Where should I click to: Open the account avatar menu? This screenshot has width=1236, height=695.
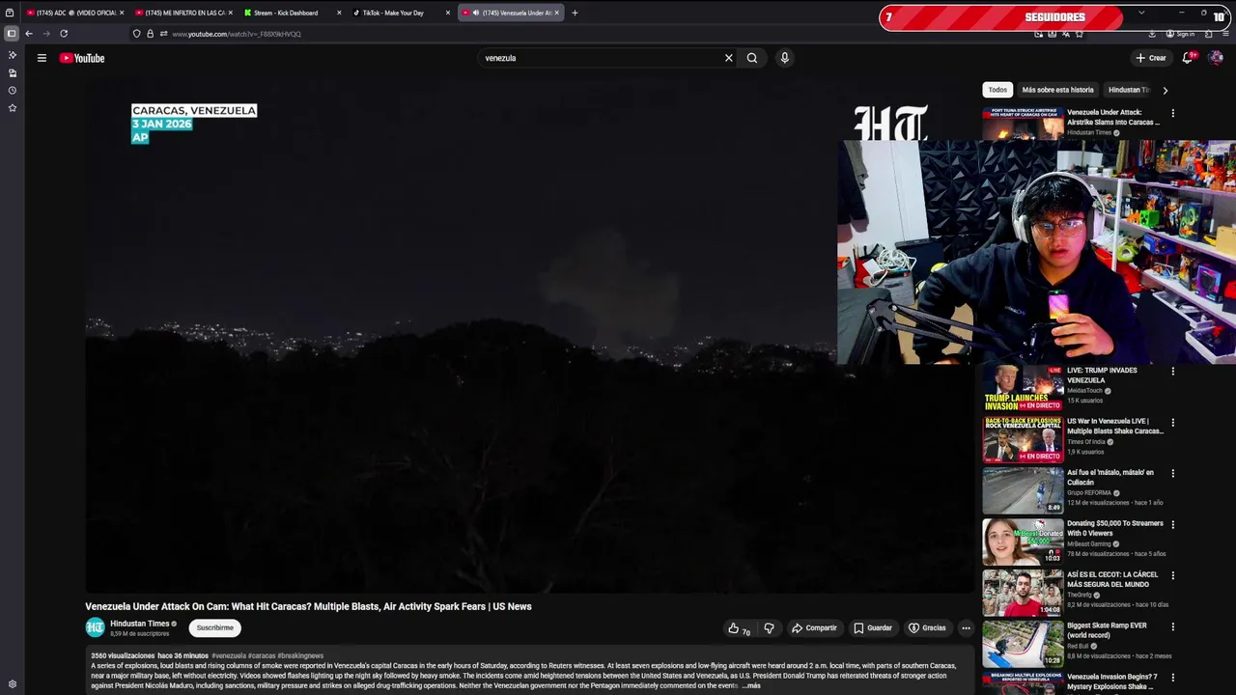[x=1216, y=58]
